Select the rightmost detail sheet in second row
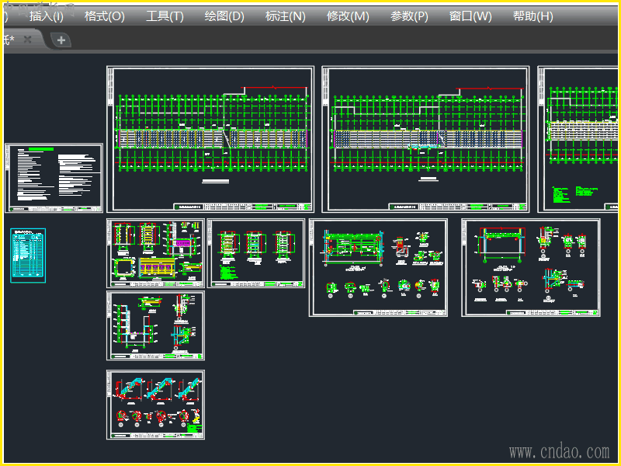This screenshot has height=466, width=621. pyautogui.click(x=530, y=267)
